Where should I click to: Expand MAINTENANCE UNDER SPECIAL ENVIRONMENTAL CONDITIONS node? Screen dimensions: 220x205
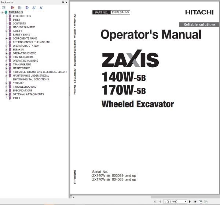pyautogui.click(x=6, y=76)
